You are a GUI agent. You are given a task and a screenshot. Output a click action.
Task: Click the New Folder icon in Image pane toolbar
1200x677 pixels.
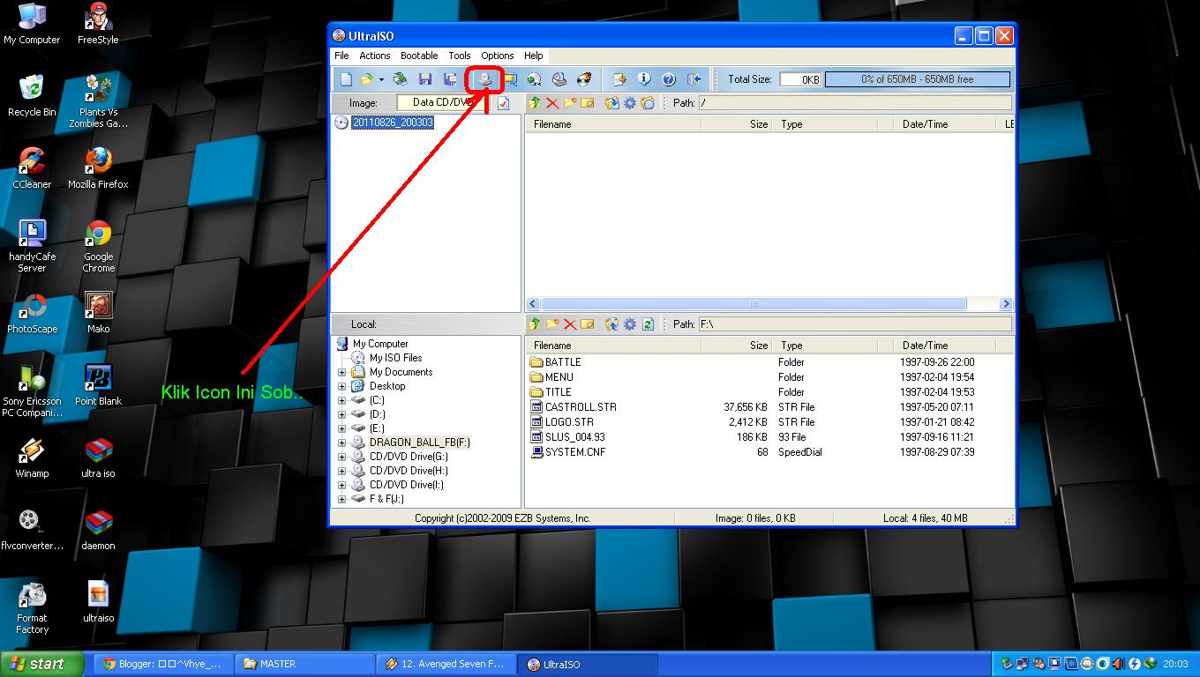pos(570,103)
